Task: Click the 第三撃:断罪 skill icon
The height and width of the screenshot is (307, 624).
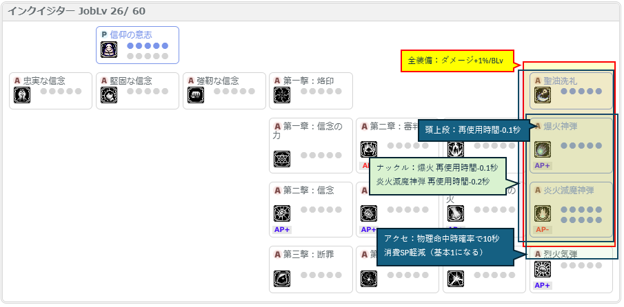Action: (282, 279)
